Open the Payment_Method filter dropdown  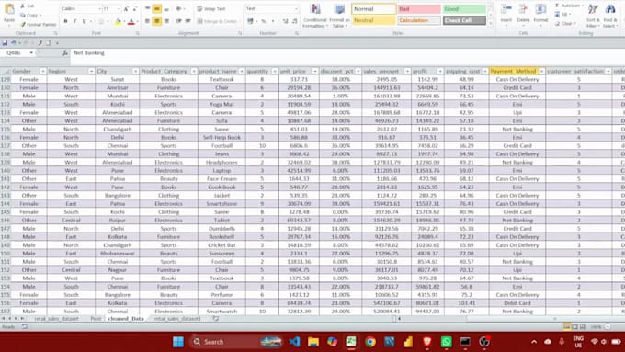coord(541,71)
